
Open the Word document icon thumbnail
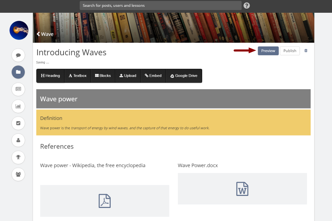pos(242,189)
